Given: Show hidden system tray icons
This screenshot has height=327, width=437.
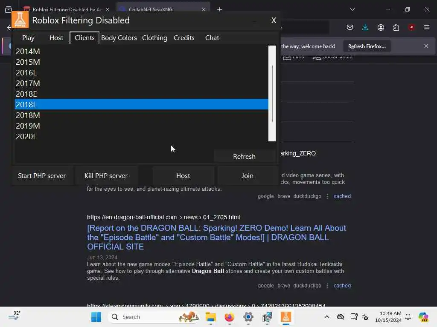Looking at the screenshot, I should (x=327, y=317).
